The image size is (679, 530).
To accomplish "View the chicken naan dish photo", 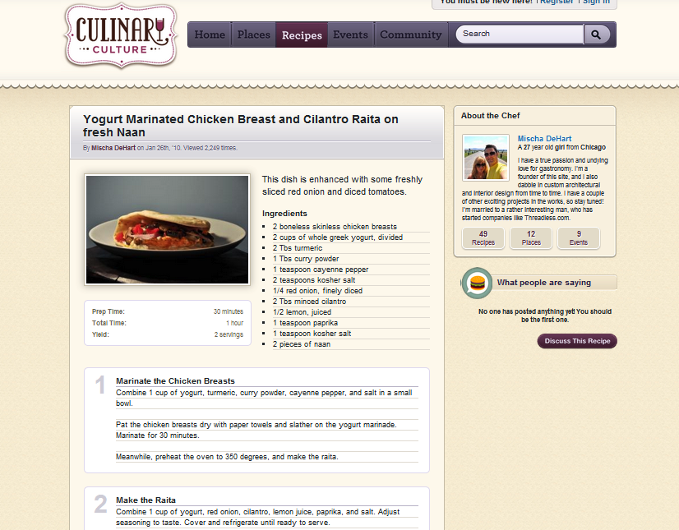I will point(167,229).
